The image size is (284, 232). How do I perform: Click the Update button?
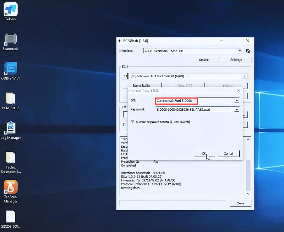click(204, 60)
